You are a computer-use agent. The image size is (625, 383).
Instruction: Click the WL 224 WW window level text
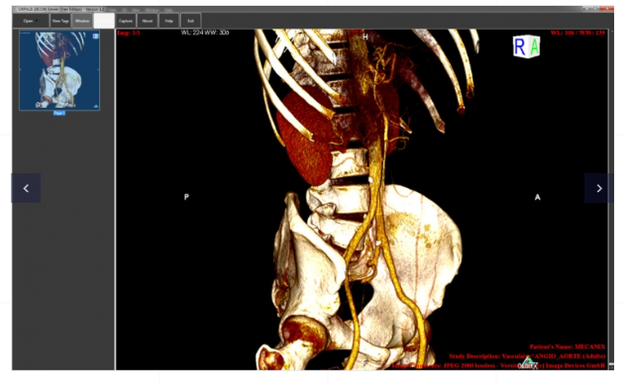point(204,32)
